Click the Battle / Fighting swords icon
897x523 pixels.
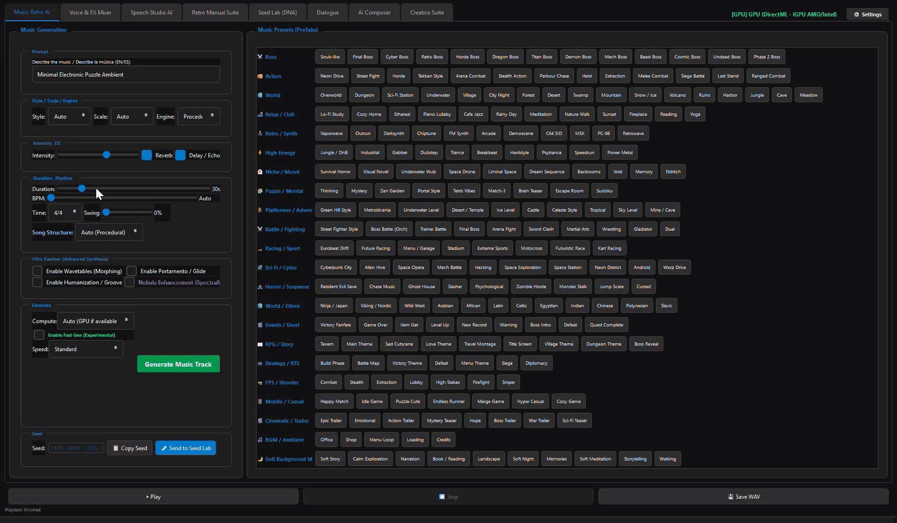pos(260,229)
